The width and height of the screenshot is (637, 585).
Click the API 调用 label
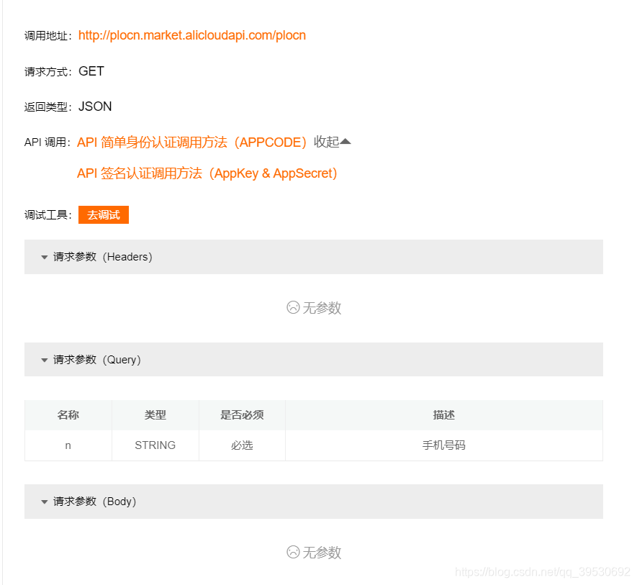point(47,142)
